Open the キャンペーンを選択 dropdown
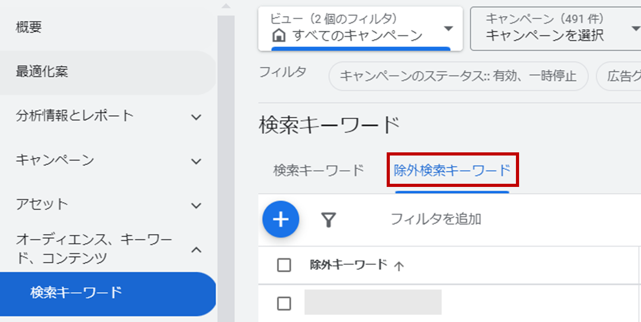The image size is (641, 322). pyautogui.click(x=556, y=29)
